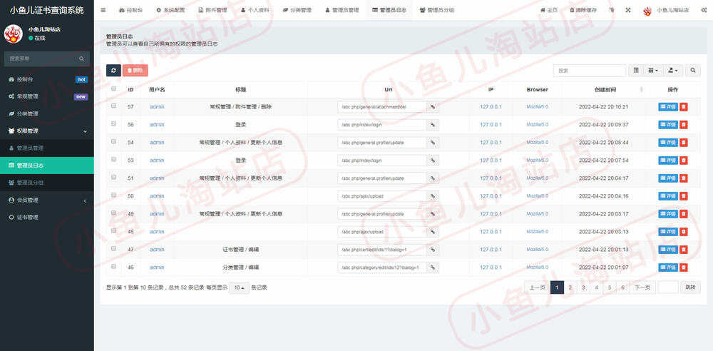Go to the 下一页 page
This screenshot has width=713, height=351.
coord(642,288)
